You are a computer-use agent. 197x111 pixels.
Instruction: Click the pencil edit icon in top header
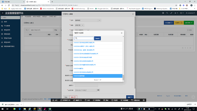[171, 13]
